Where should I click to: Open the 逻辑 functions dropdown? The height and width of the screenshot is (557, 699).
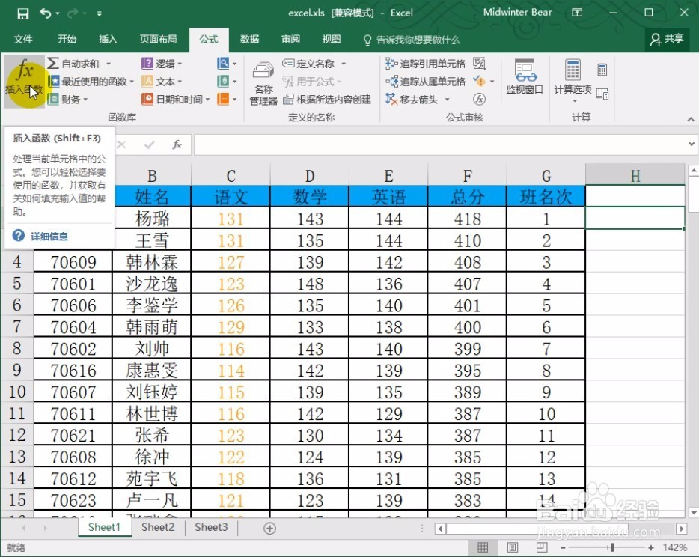(162, 64)
